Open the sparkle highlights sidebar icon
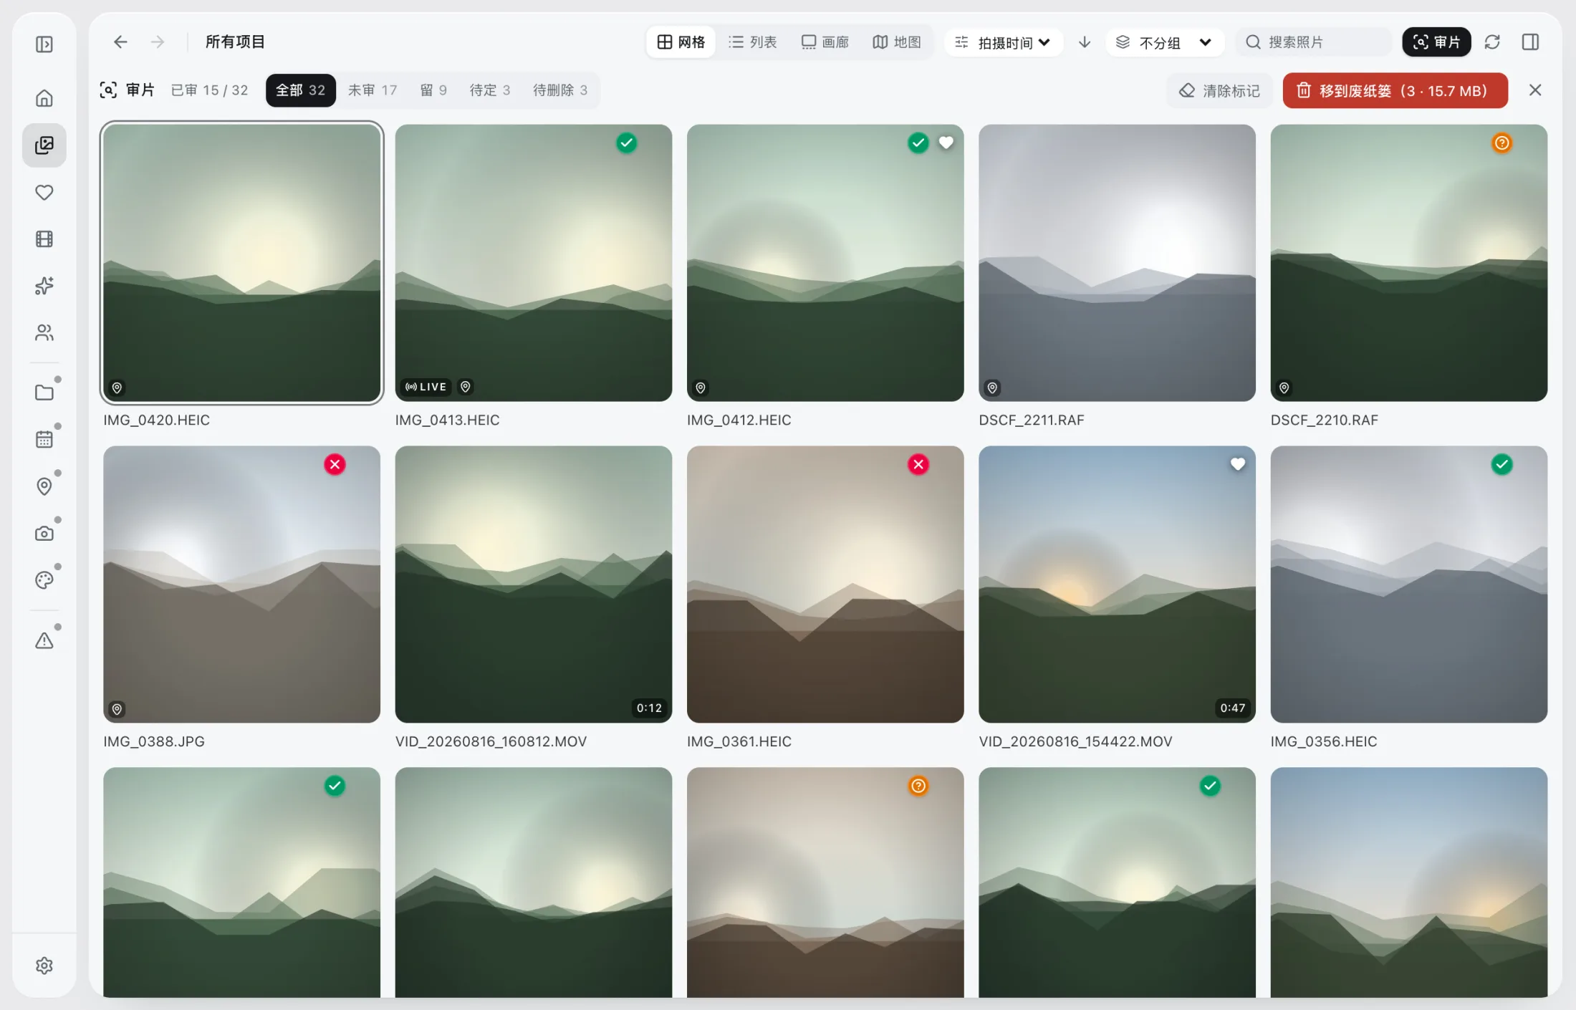 (44, 286)
